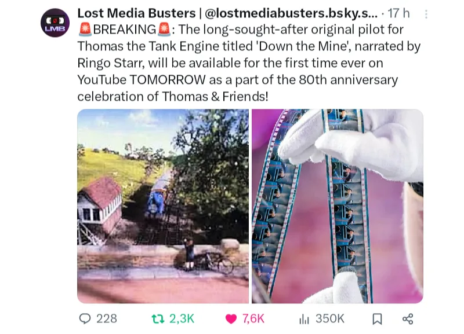Viewport: 464px width, 334px height.
Task: Bookmark this post
Action: click(x=377, y=319)
